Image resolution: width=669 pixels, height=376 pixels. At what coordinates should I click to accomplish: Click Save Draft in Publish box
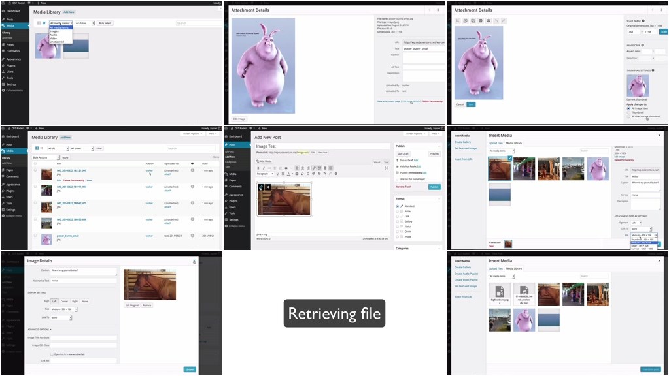tap(403, 153)
